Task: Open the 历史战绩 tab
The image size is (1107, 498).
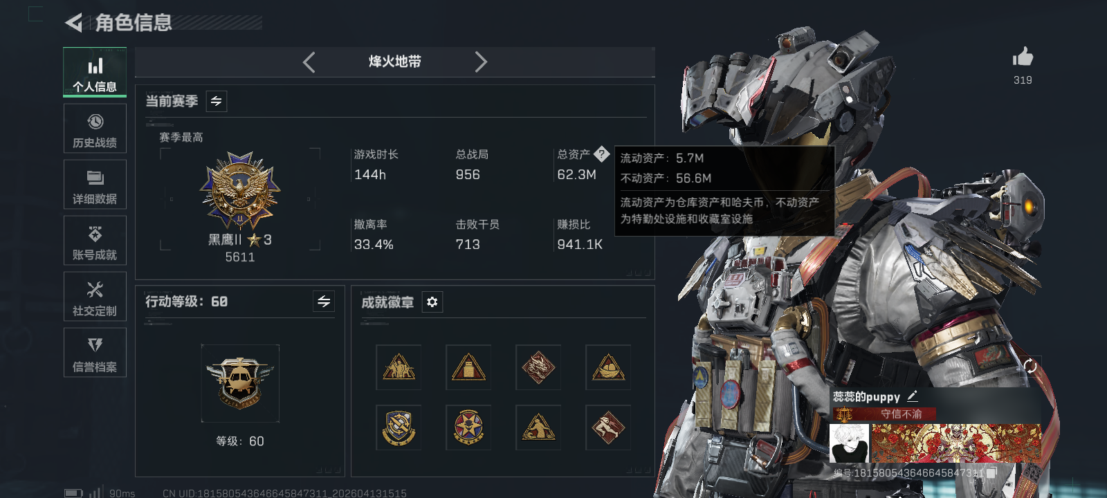Action: click(x=95, y=129)
